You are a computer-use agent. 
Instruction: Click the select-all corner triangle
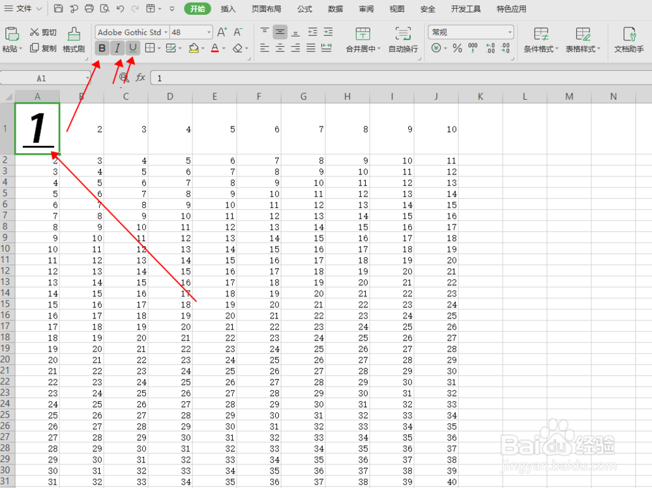[8, 97]
